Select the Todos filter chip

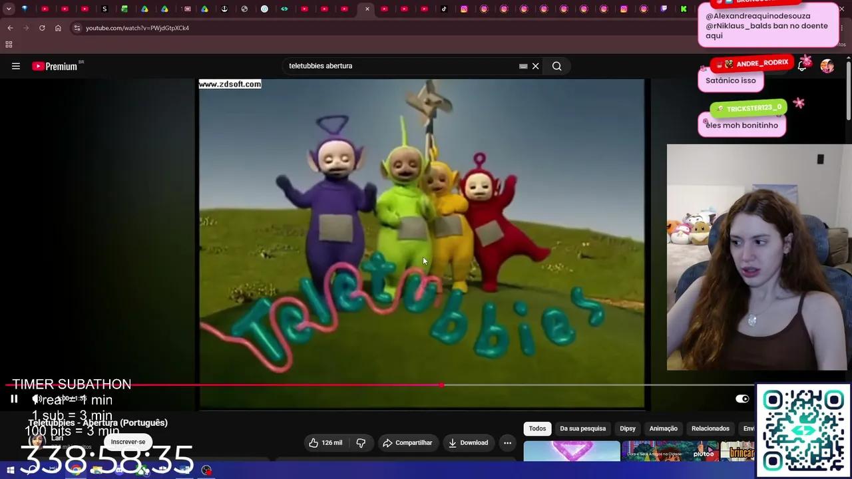coord(537,428)
